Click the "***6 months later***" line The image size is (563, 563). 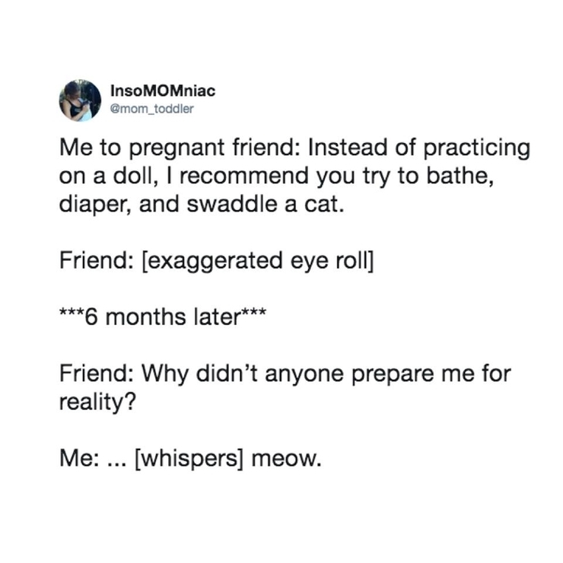(x=163, y=317)
